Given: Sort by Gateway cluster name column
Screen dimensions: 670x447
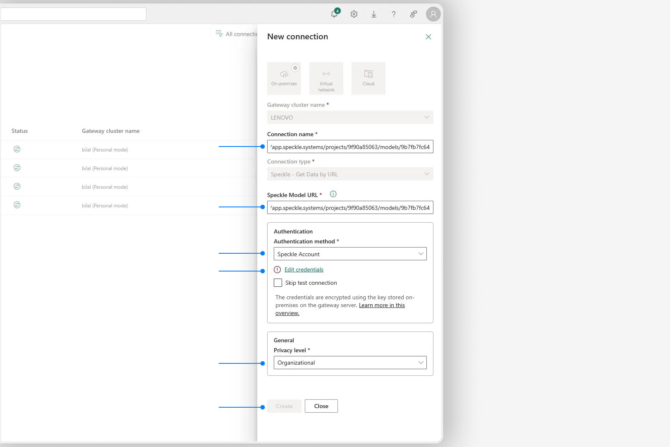Looking at the screenshot, I should (111, 131).
